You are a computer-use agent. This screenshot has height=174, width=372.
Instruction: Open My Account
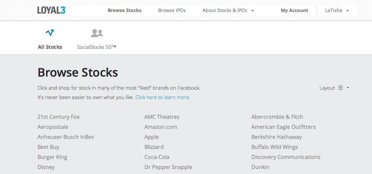point(294,11)
